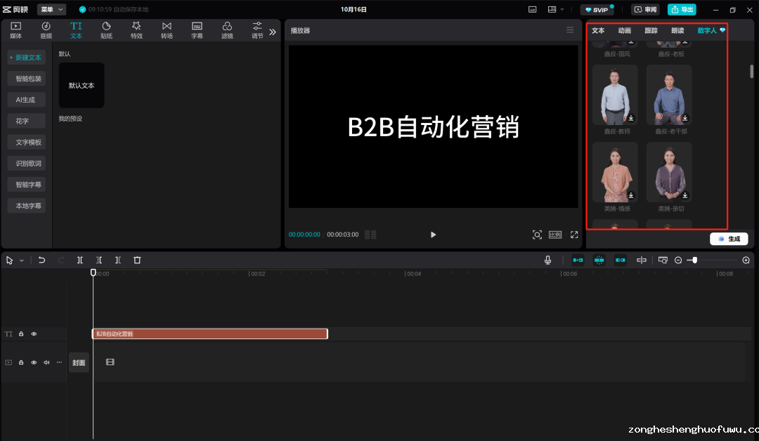This screenshot has width=759, height=441.
Task: Click the 导出 export button
Action: (682, 10)
